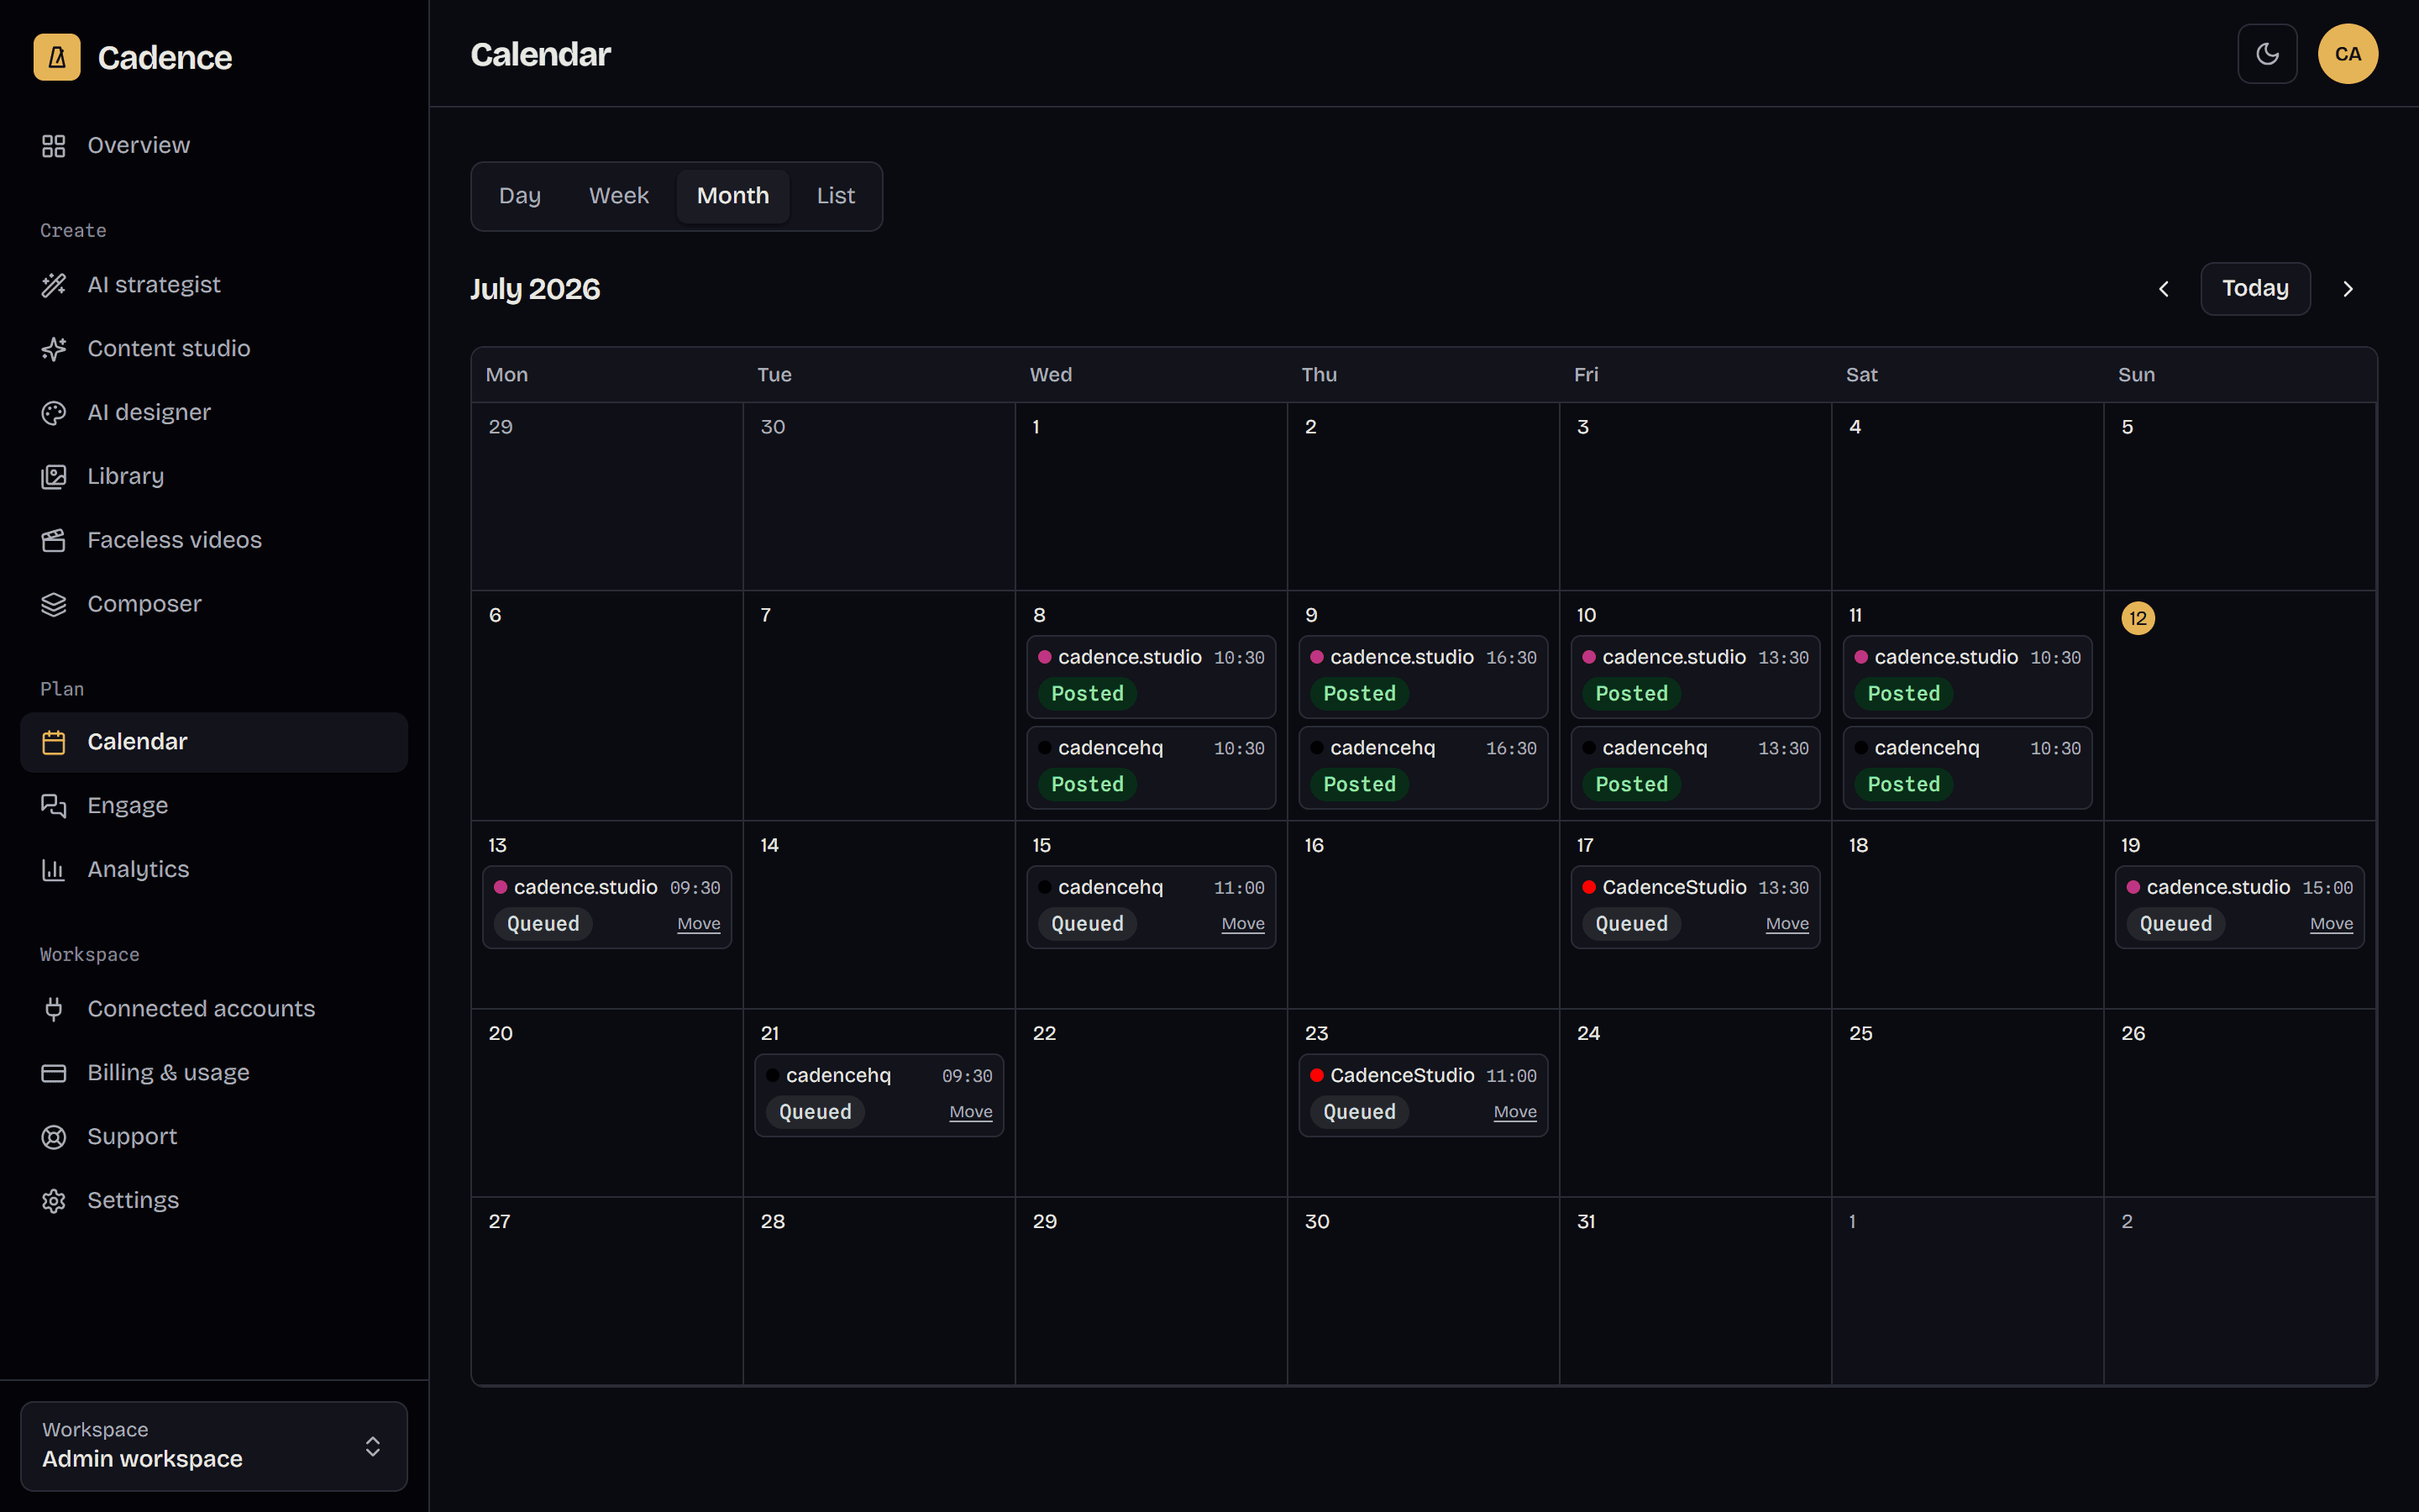Screen dimensions: 2419x1512
Task: Open Settings page
Action: point(214,1201)
